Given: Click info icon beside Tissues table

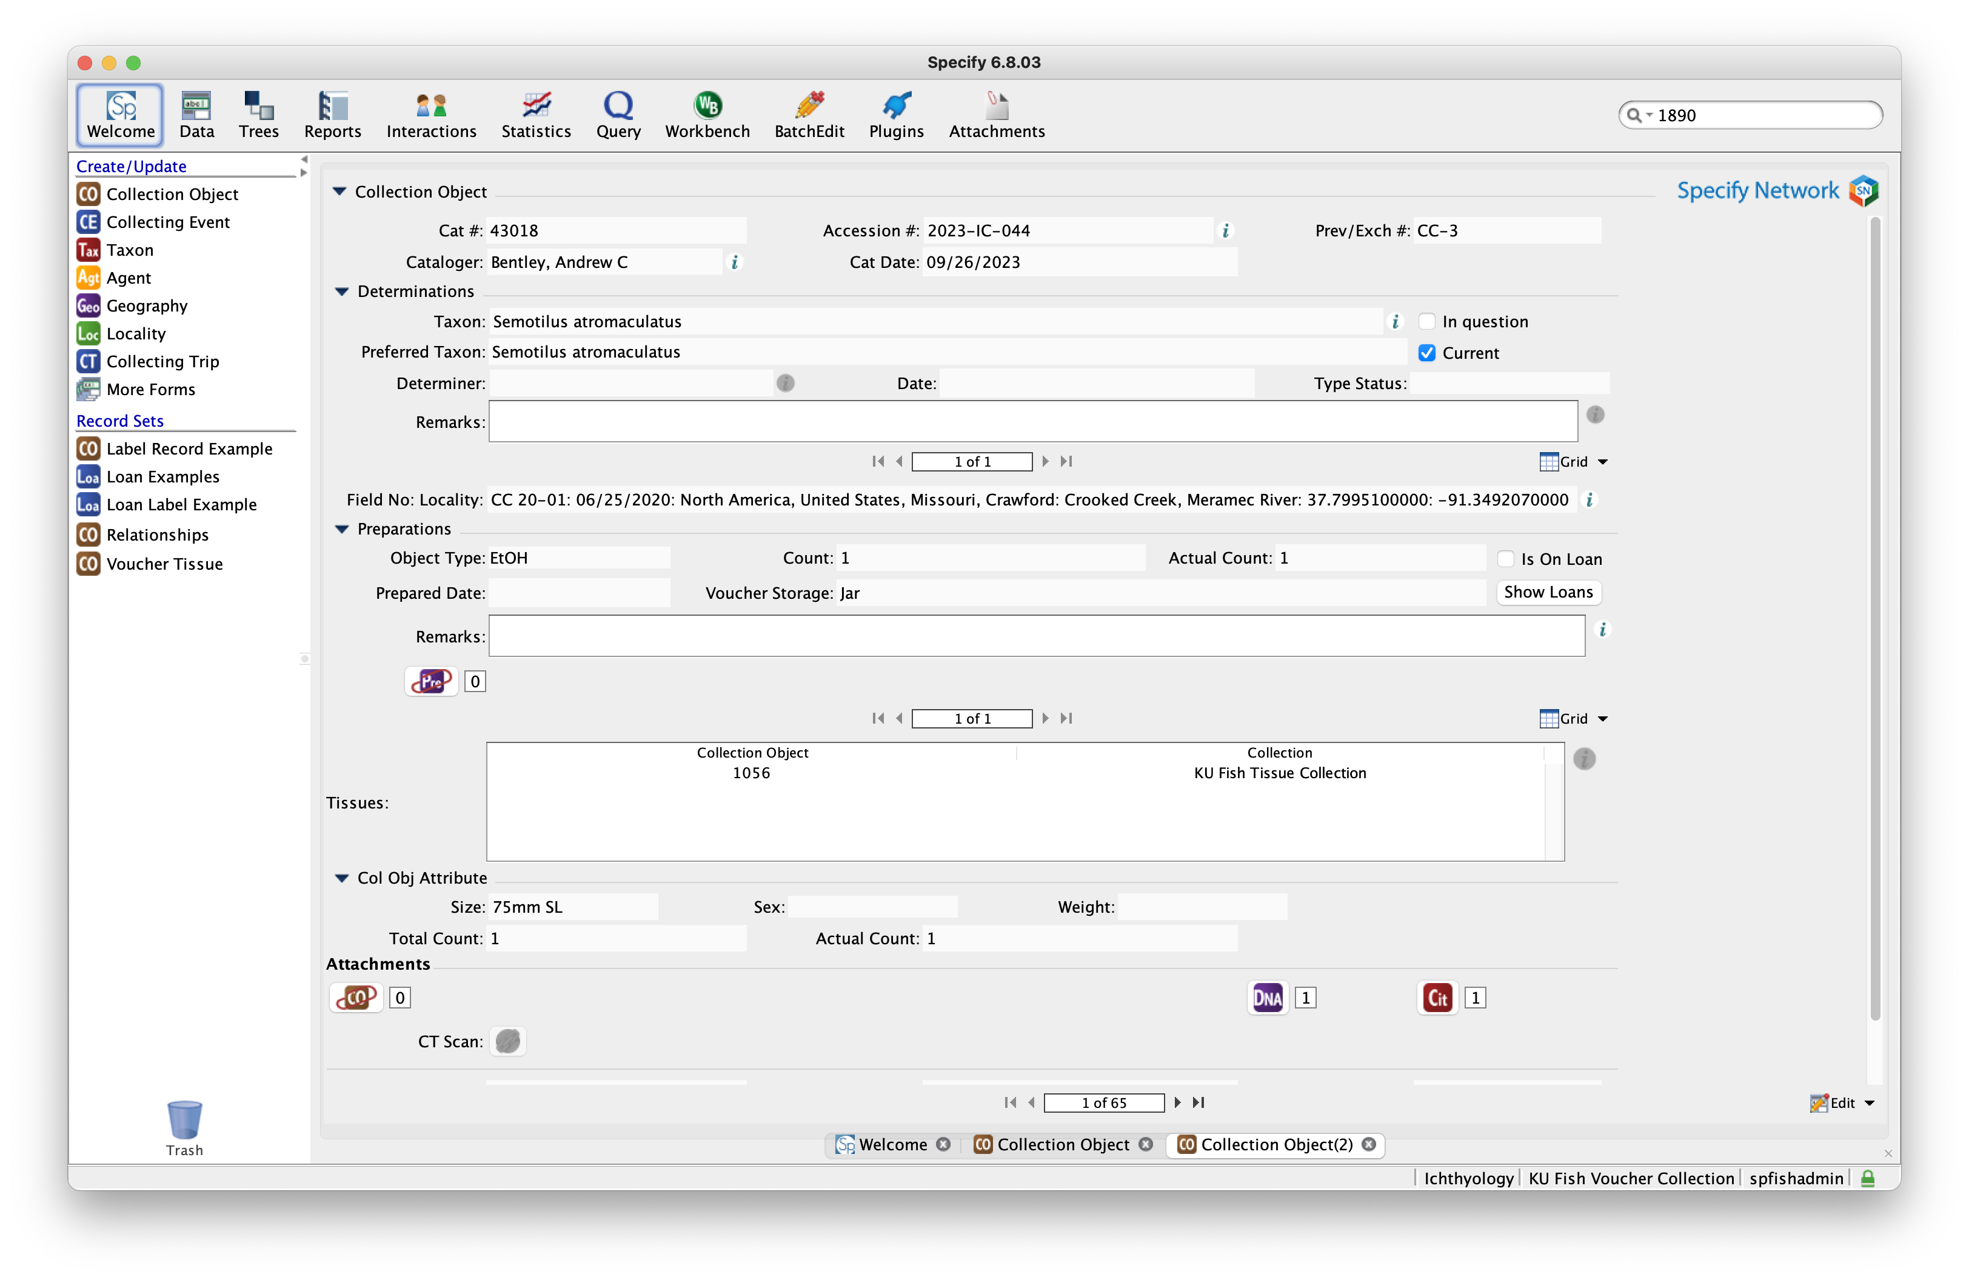Looking at the screenshot, I should pos(1584,759).
